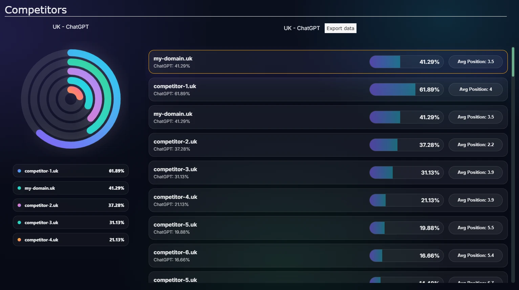The image size is (519, 290).
Task: Click the 16.66% progress bar
Action: click(x=406, y=256)
